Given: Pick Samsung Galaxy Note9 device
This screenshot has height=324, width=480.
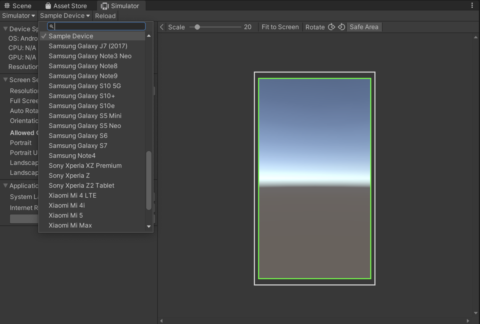Looking at the screenshot, I should coord(92,76).
